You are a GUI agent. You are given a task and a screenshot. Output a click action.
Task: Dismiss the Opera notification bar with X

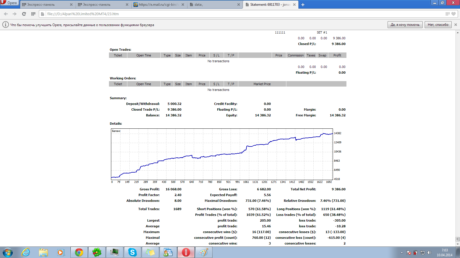coord(456,25)
